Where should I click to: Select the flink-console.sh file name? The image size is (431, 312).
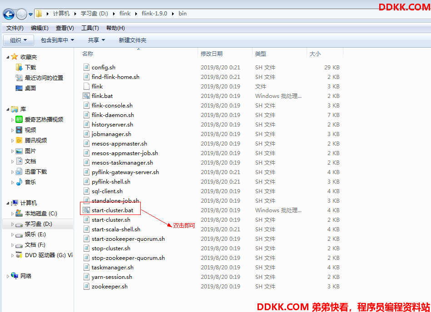point(112,105)
